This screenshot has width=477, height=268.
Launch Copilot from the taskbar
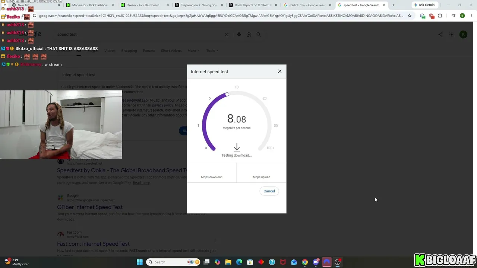coord(217,262)
